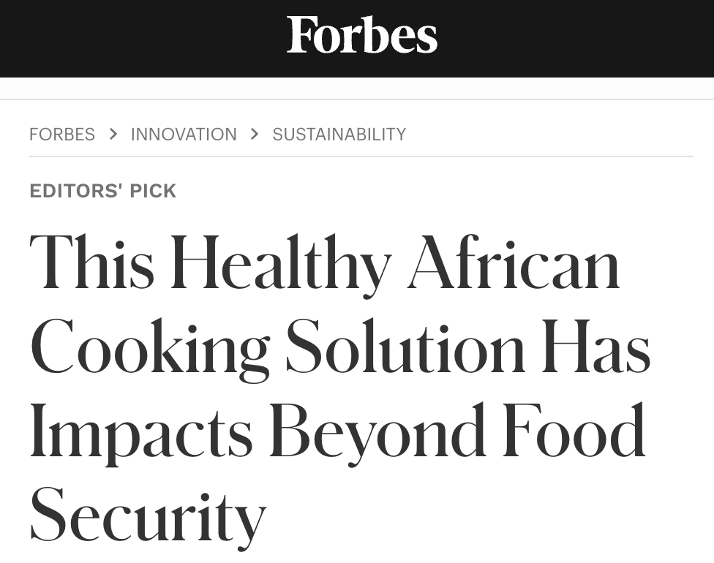Click the Forbes logo in header
Screen dimensions: 714x563
click(362, 35)
